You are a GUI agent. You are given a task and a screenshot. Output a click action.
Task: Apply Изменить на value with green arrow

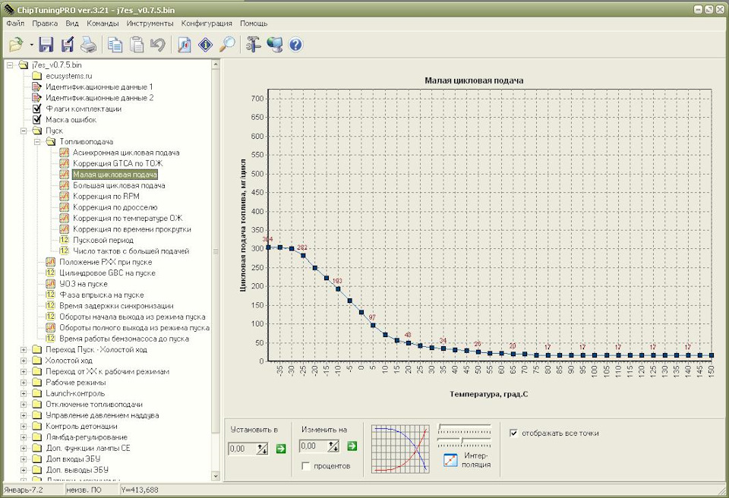click(x=352, y=446)
